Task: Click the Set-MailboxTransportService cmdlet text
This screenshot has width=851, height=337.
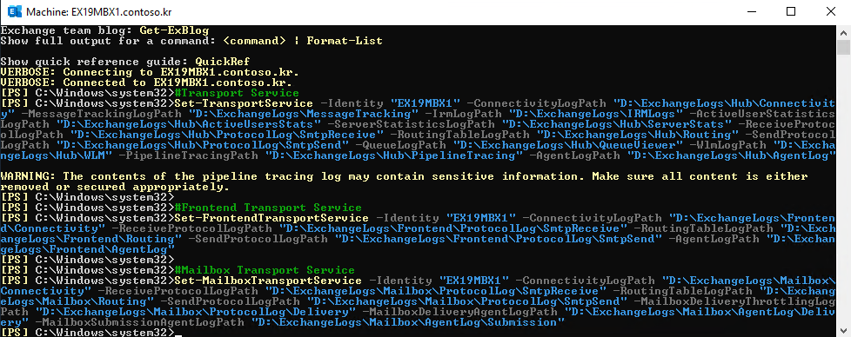Action: coord(267,281)
